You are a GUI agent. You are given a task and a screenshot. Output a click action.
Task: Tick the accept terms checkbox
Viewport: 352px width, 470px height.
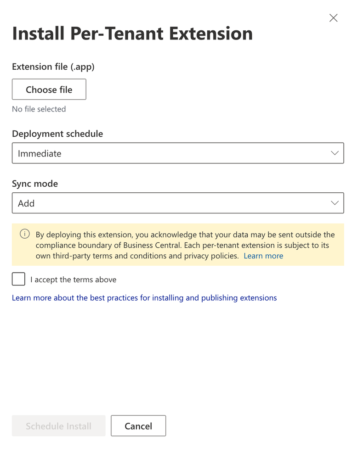pyautogui.click(x=18, y=279)
